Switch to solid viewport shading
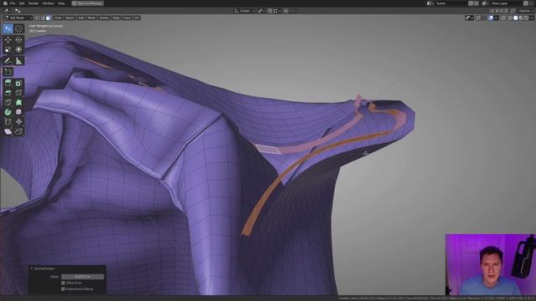Viewport: 536px width, 301px height. (x=516, y=18)
